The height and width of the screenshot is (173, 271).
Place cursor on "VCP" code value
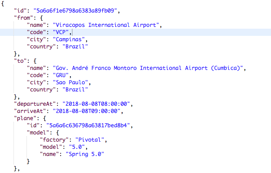[x=61, y=32]
